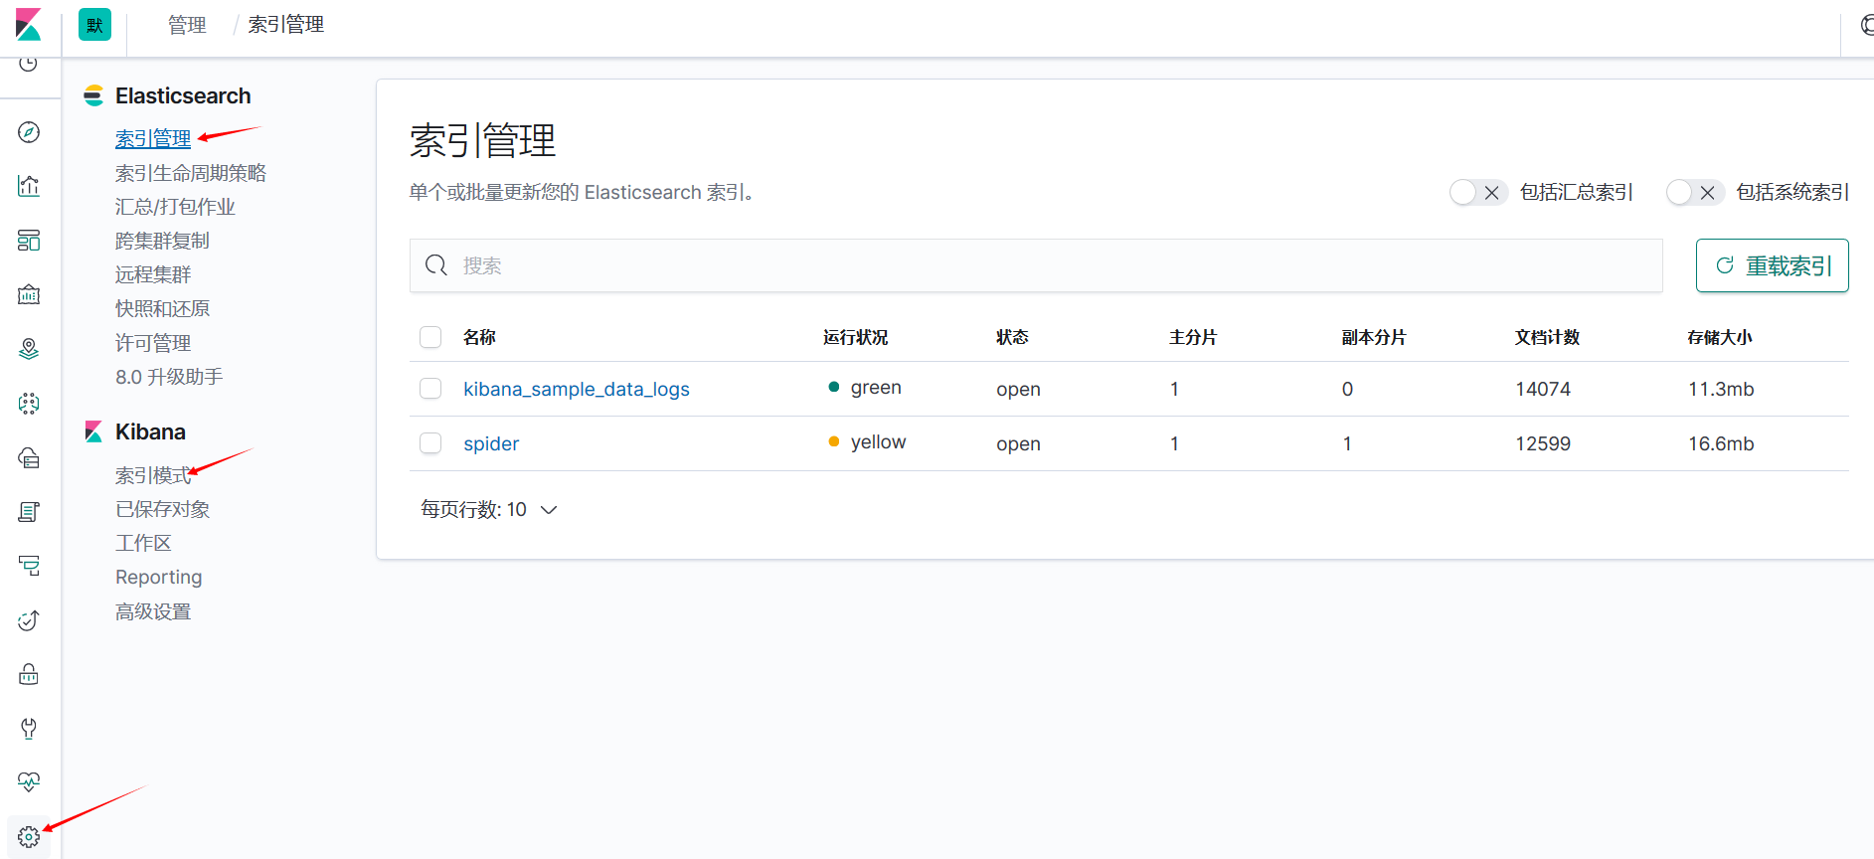Click the 重载索引 button
This screenshot has width=1874, height=859.
(x=1772, y=265)
